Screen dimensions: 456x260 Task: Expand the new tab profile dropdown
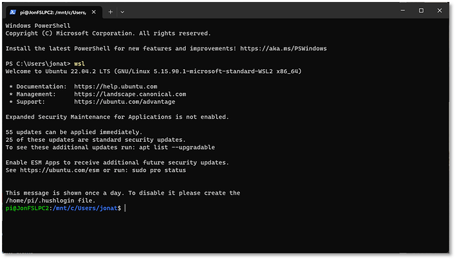122,12
